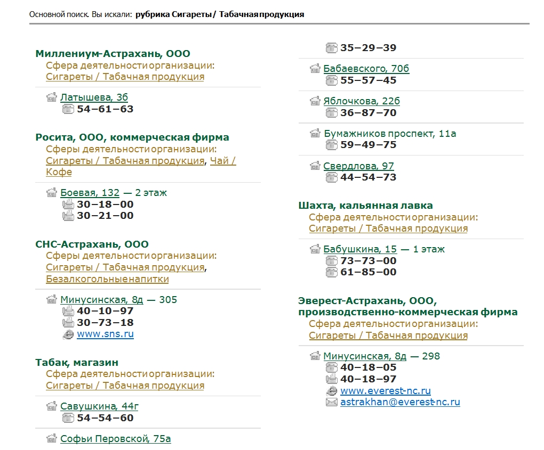Select the Бумажников проспект, 11а address text
Viewport: 544px width, 450px height.
point(390,133)
